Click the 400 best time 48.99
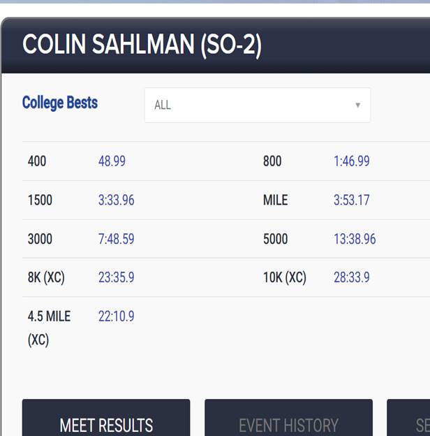The height and width of the screenshot is (436, 430). pyautogui.click(x=112, y=161)
